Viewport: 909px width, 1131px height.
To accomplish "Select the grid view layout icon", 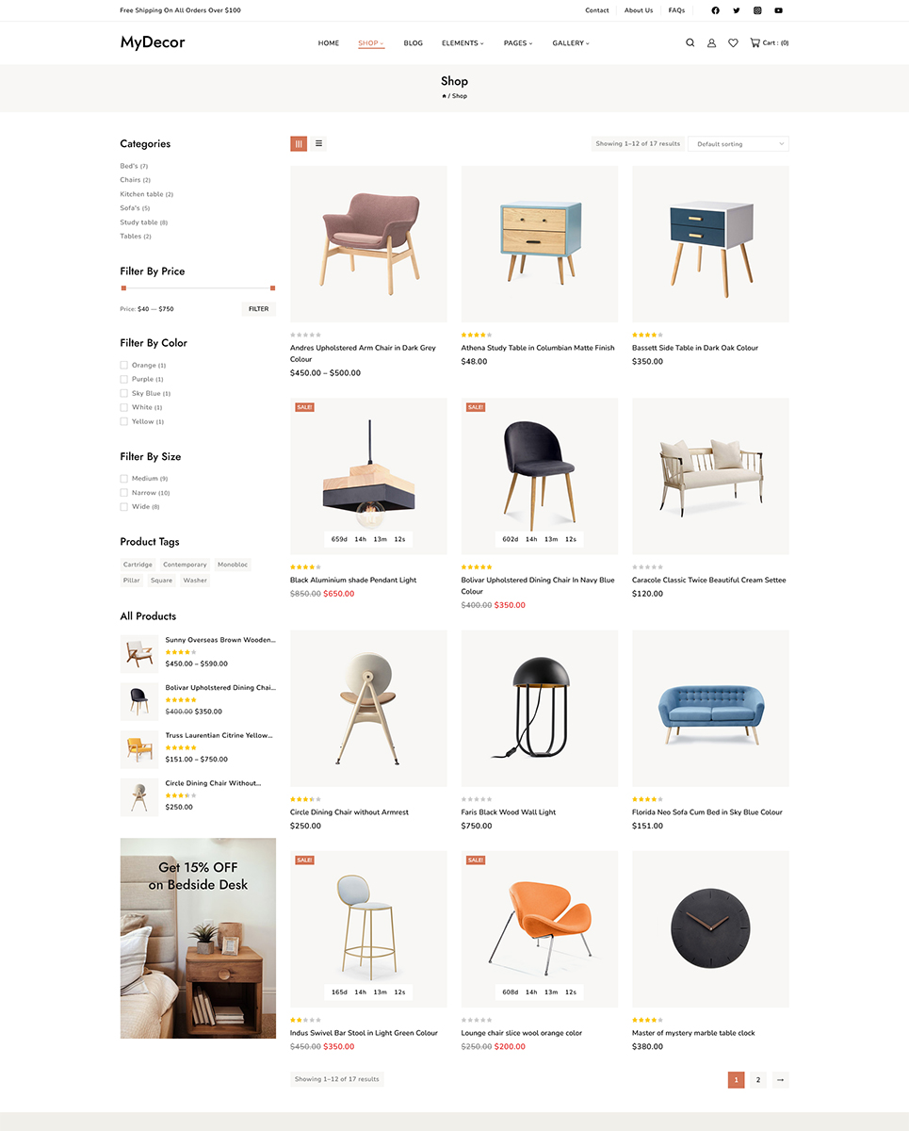I will click(299, 143).
